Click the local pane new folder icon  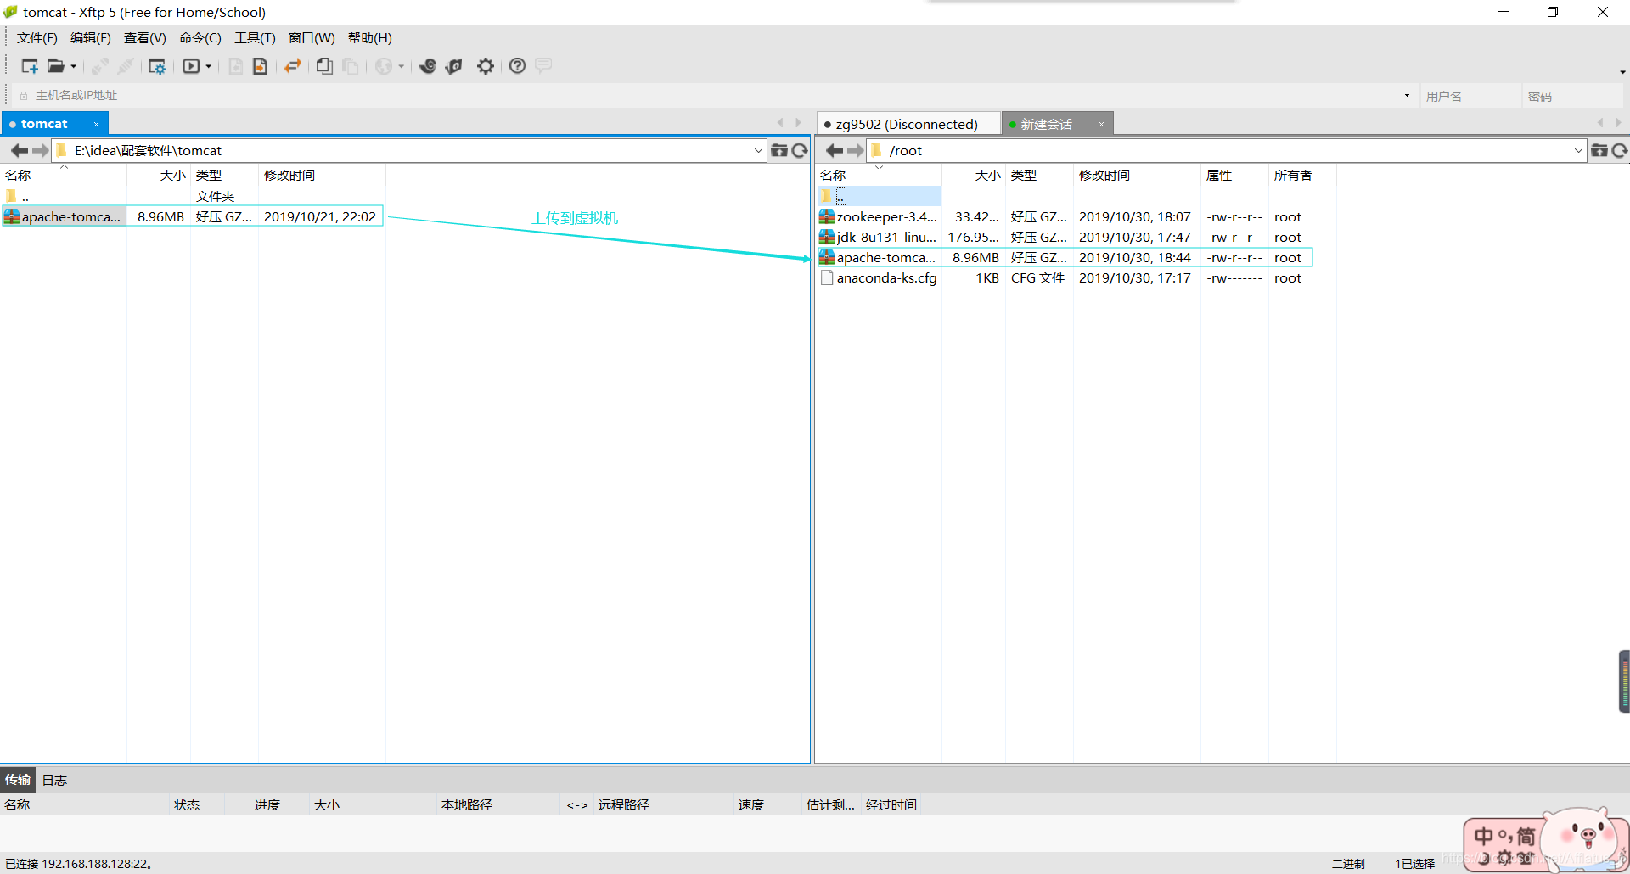(778, 151)
